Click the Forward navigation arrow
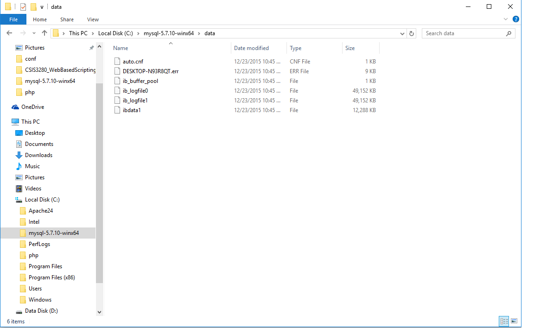Viewport: 534px width, 328px height. tap(23, 33)
